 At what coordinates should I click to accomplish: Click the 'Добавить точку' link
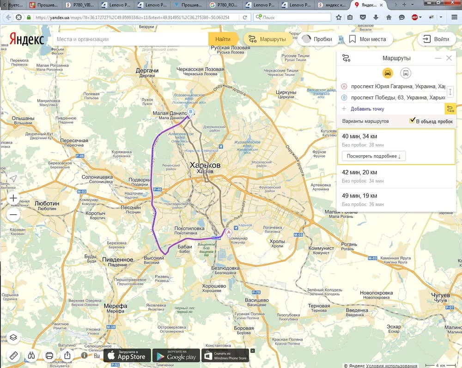pos(367,109)
